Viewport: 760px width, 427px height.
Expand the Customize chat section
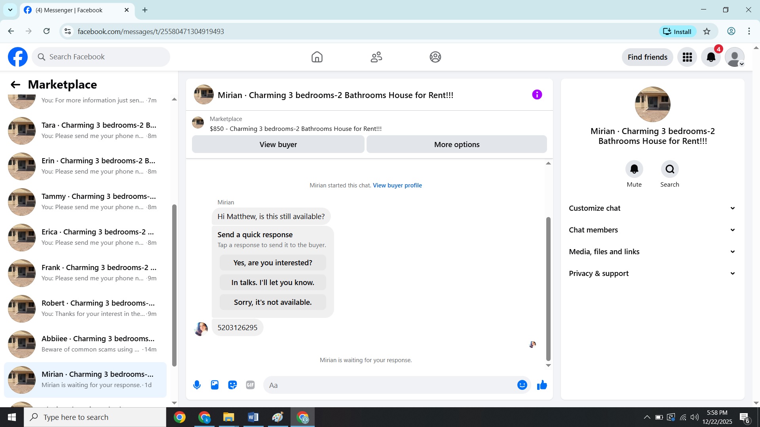(x=652, y=208)
